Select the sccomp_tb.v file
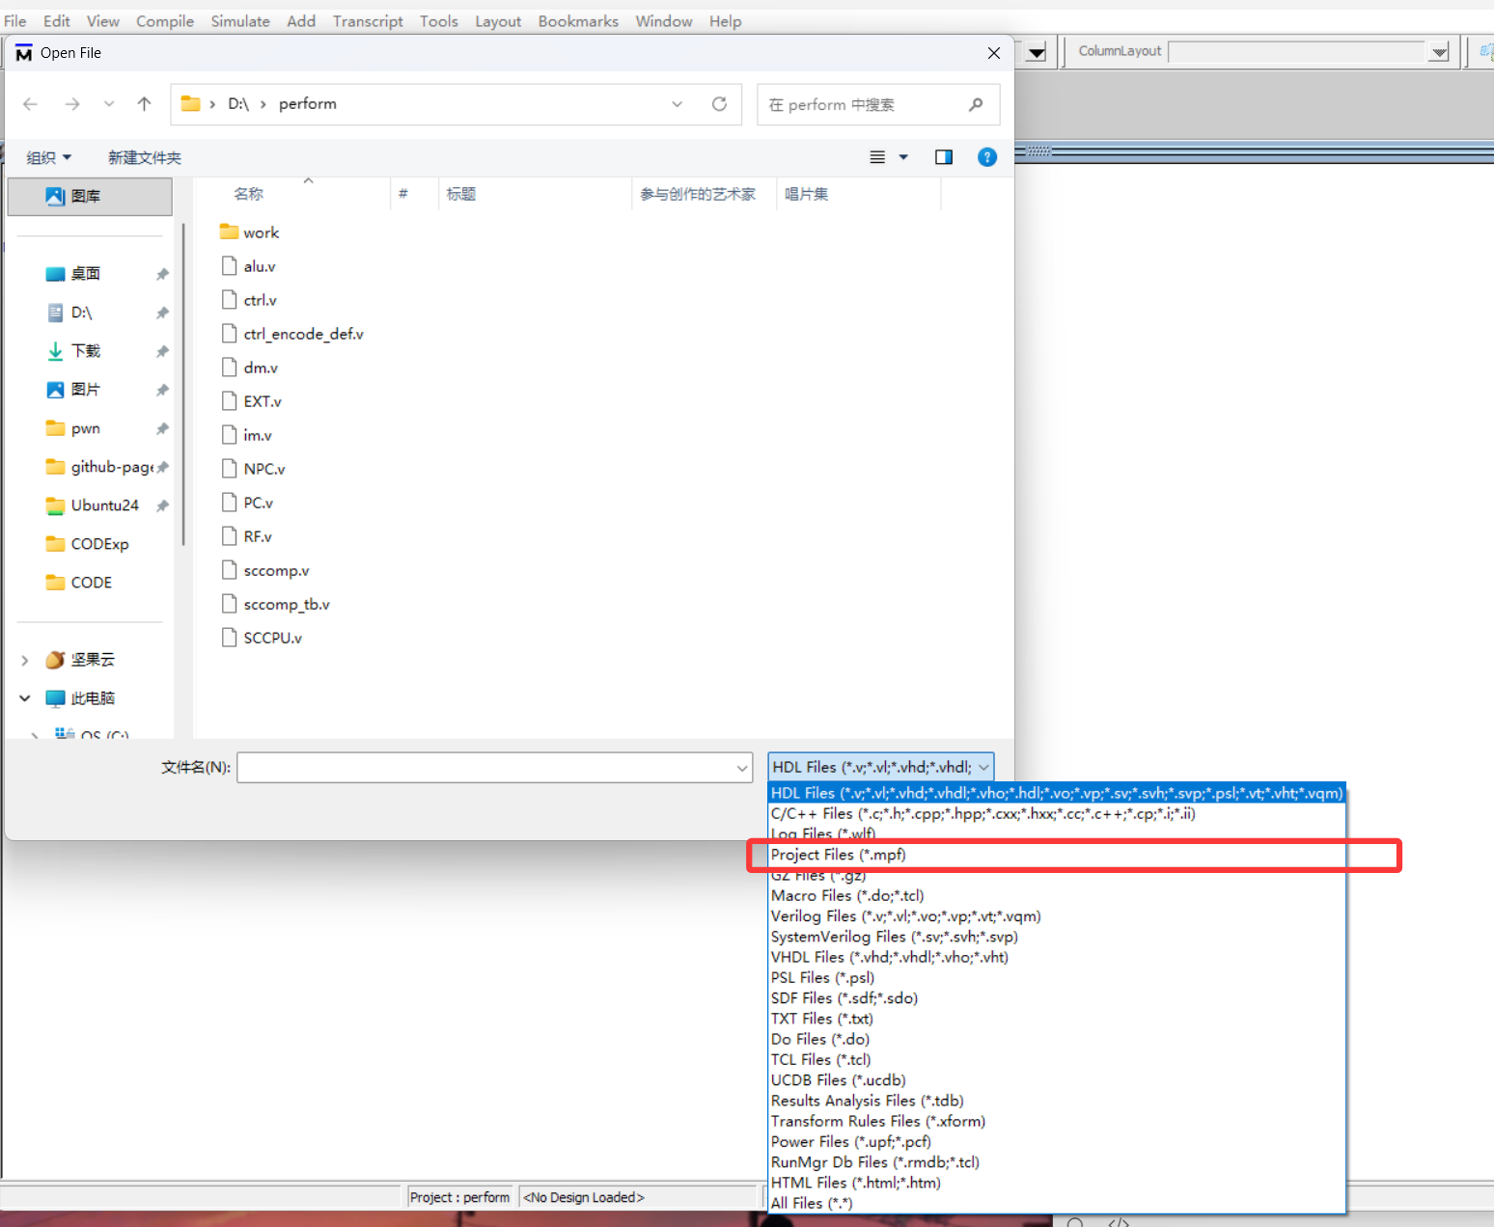 (286, 605)
